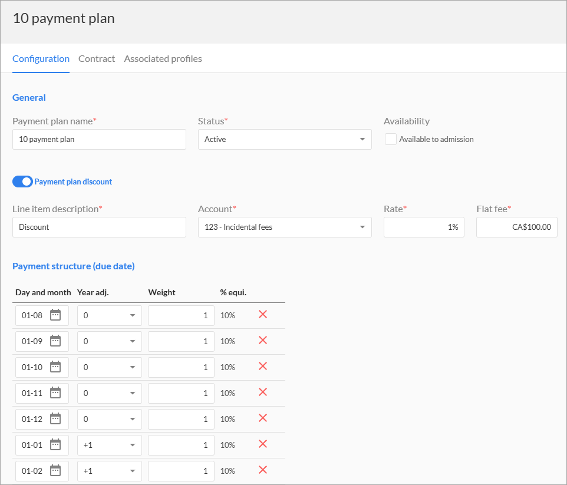567x485 pixels.
Task: Click the Weight field for 01-08 row
Action: point(181,315)
